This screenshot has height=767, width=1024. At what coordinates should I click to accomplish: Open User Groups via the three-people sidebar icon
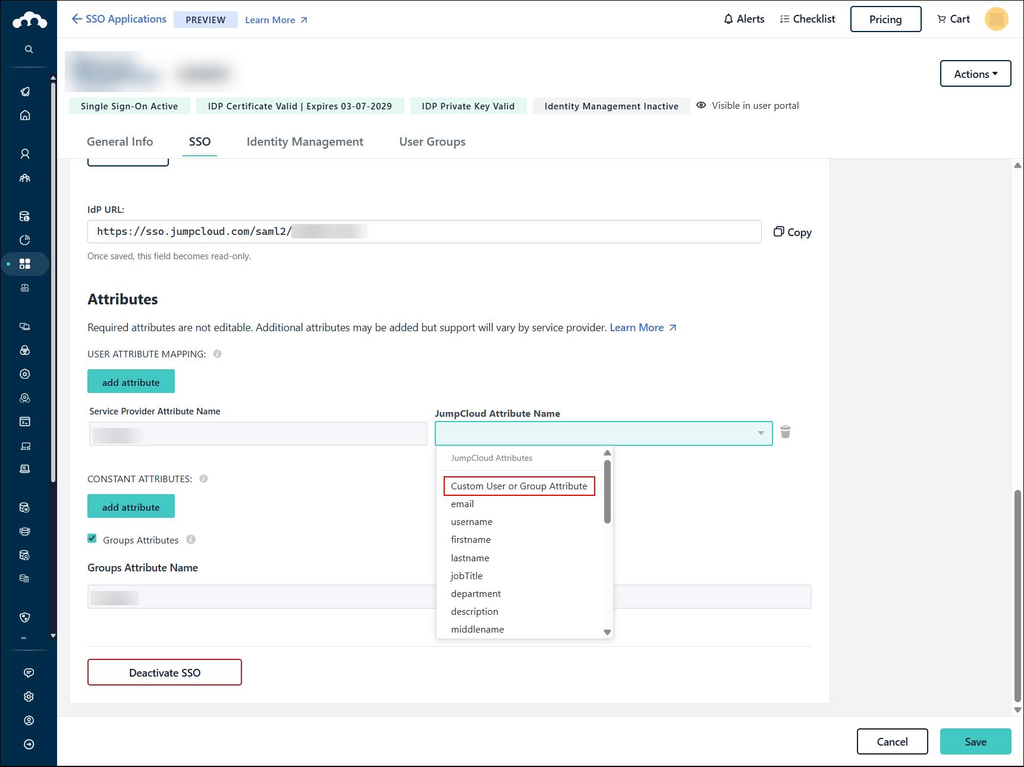click(25, 178)
